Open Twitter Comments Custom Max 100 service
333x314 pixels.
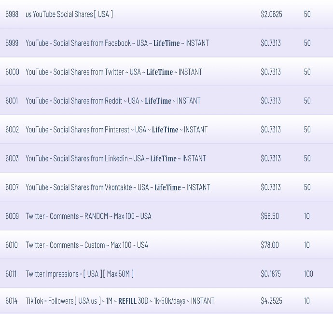(87, 245)
